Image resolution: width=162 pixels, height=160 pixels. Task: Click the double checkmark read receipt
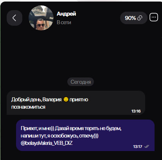tap(147, 146)
